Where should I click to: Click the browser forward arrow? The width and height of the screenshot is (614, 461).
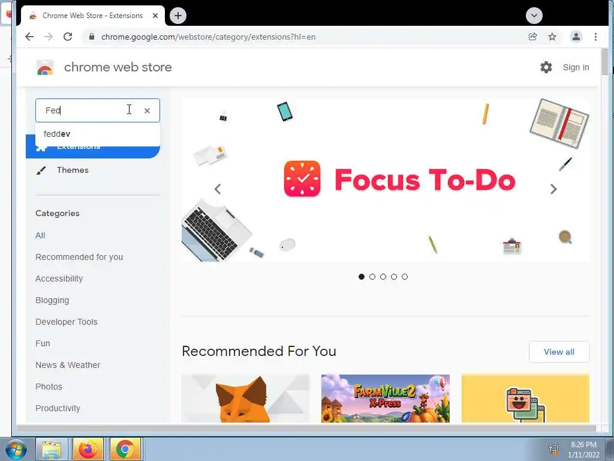point(49,37)
